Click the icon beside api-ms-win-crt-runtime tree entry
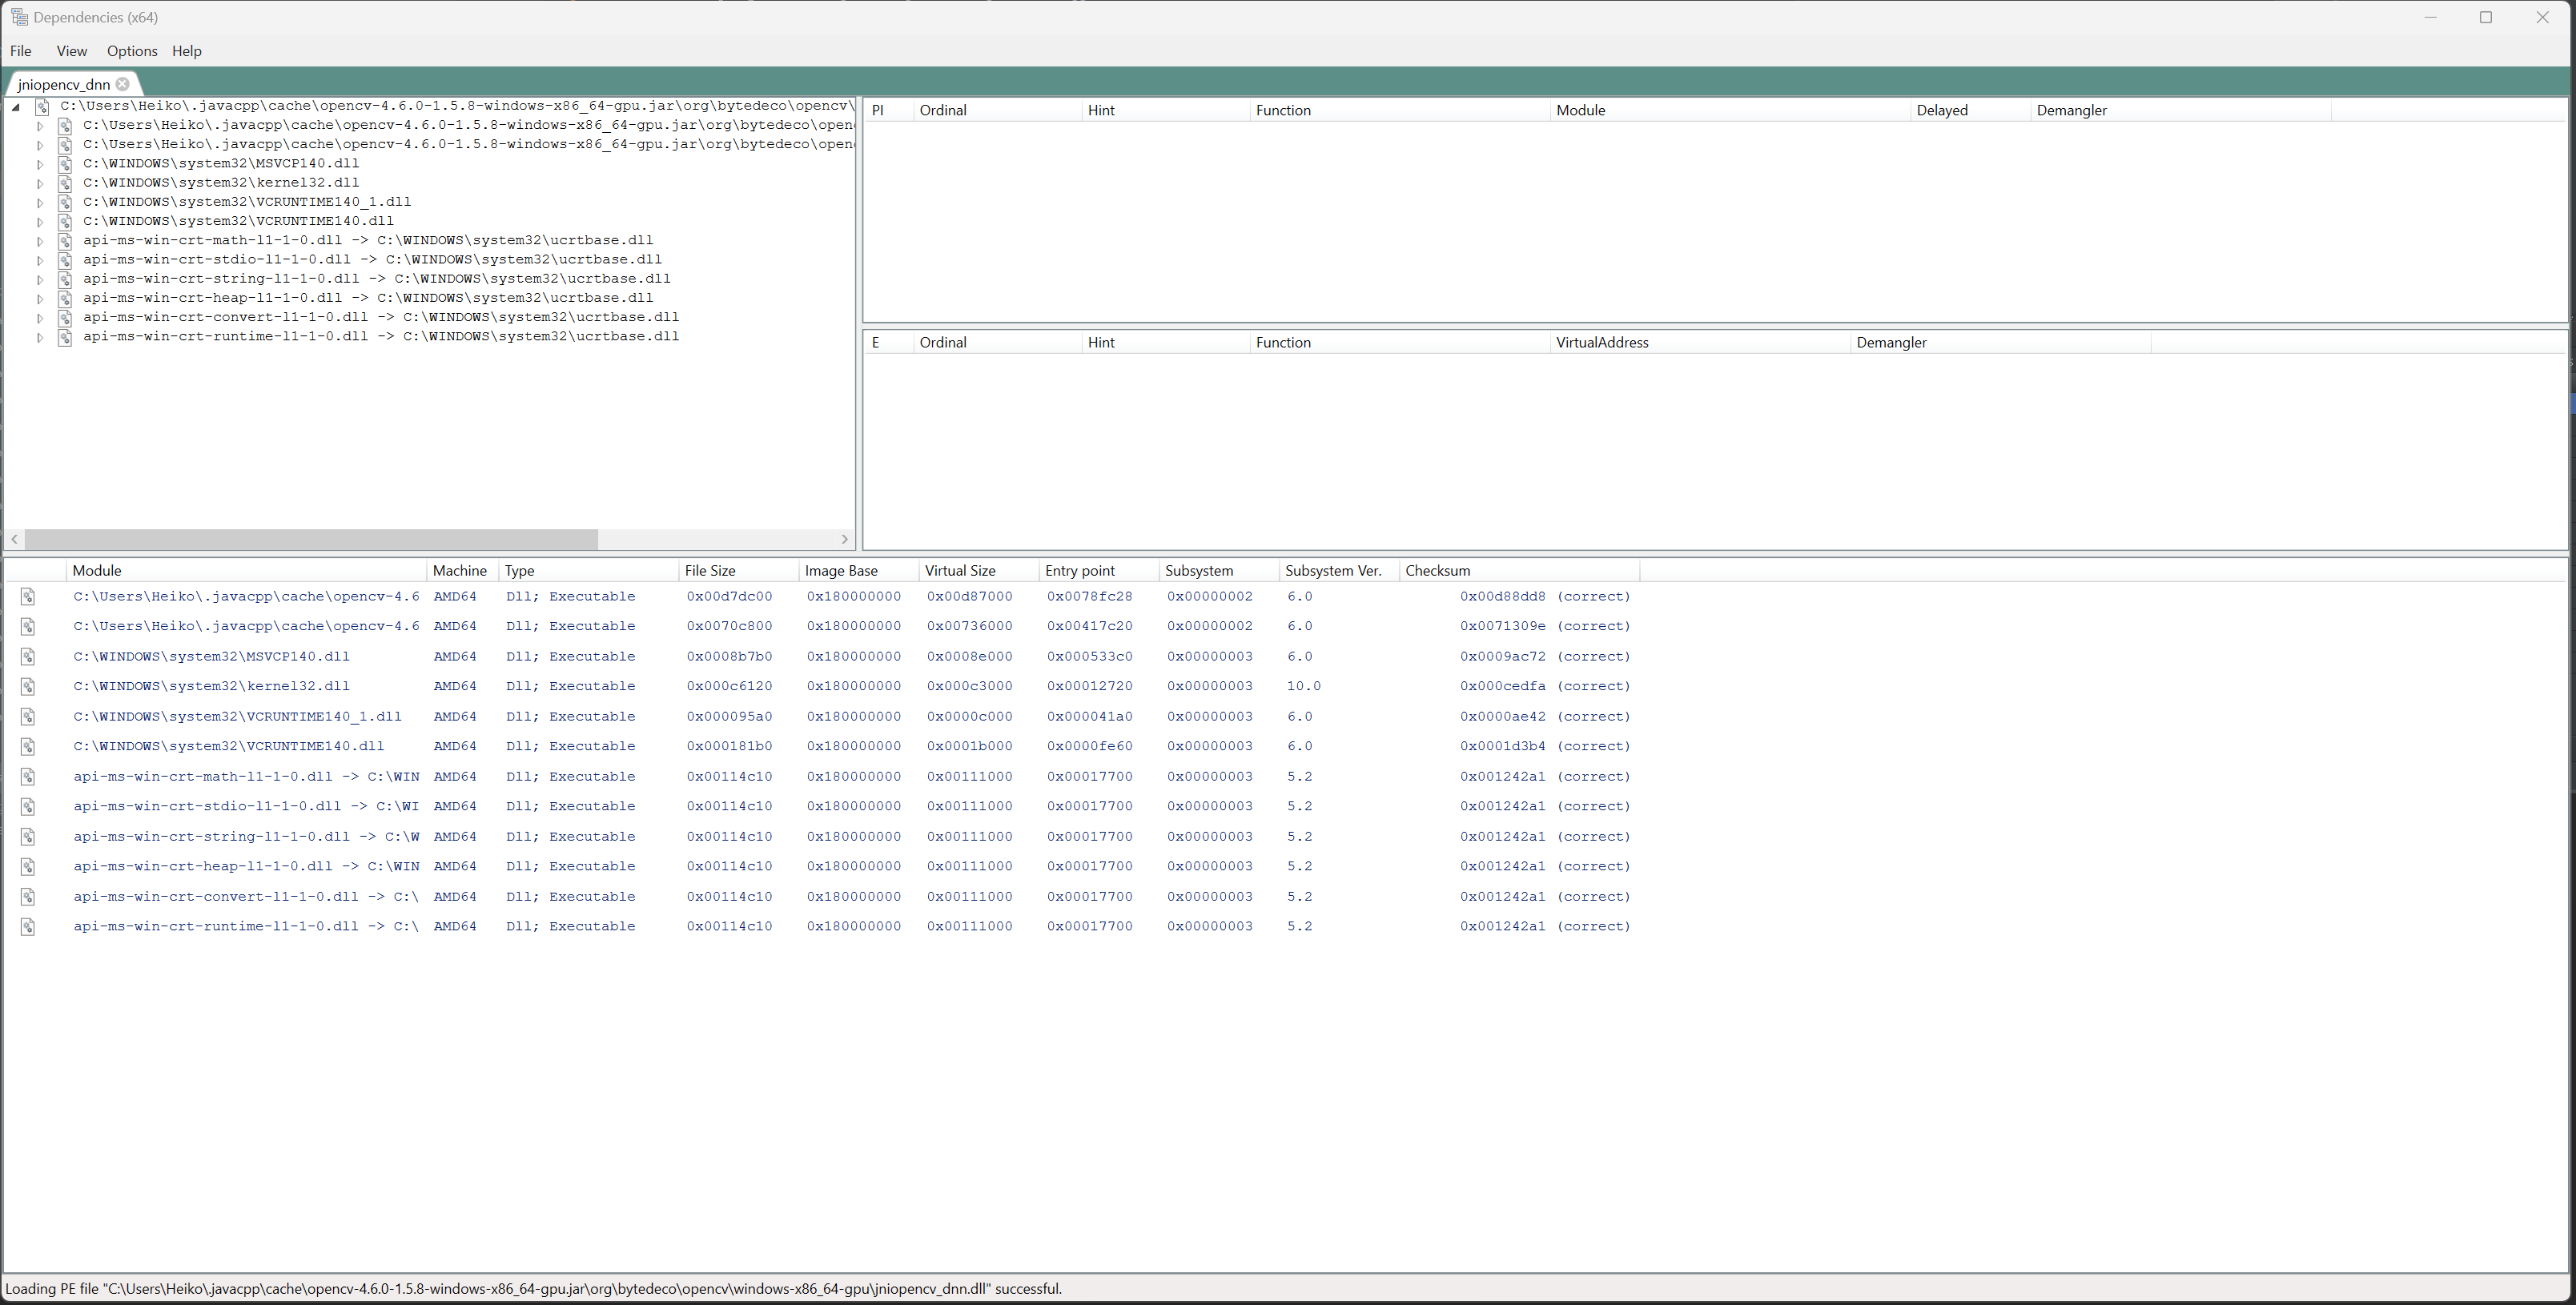2576x1305 pixels. [65, 337]
